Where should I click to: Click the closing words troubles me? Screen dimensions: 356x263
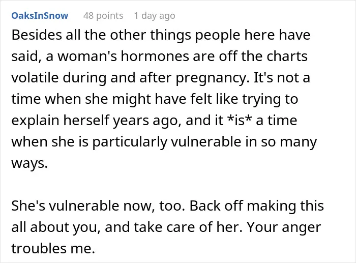[x=53, y=249]
